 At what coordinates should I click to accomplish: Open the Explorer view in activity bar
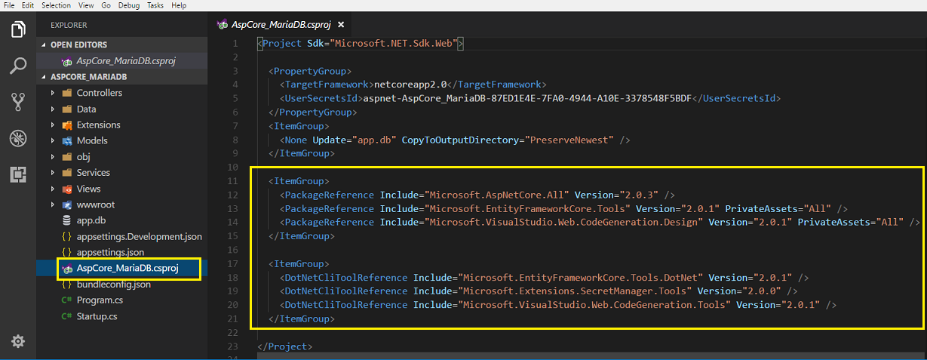[x=17, y=29]
